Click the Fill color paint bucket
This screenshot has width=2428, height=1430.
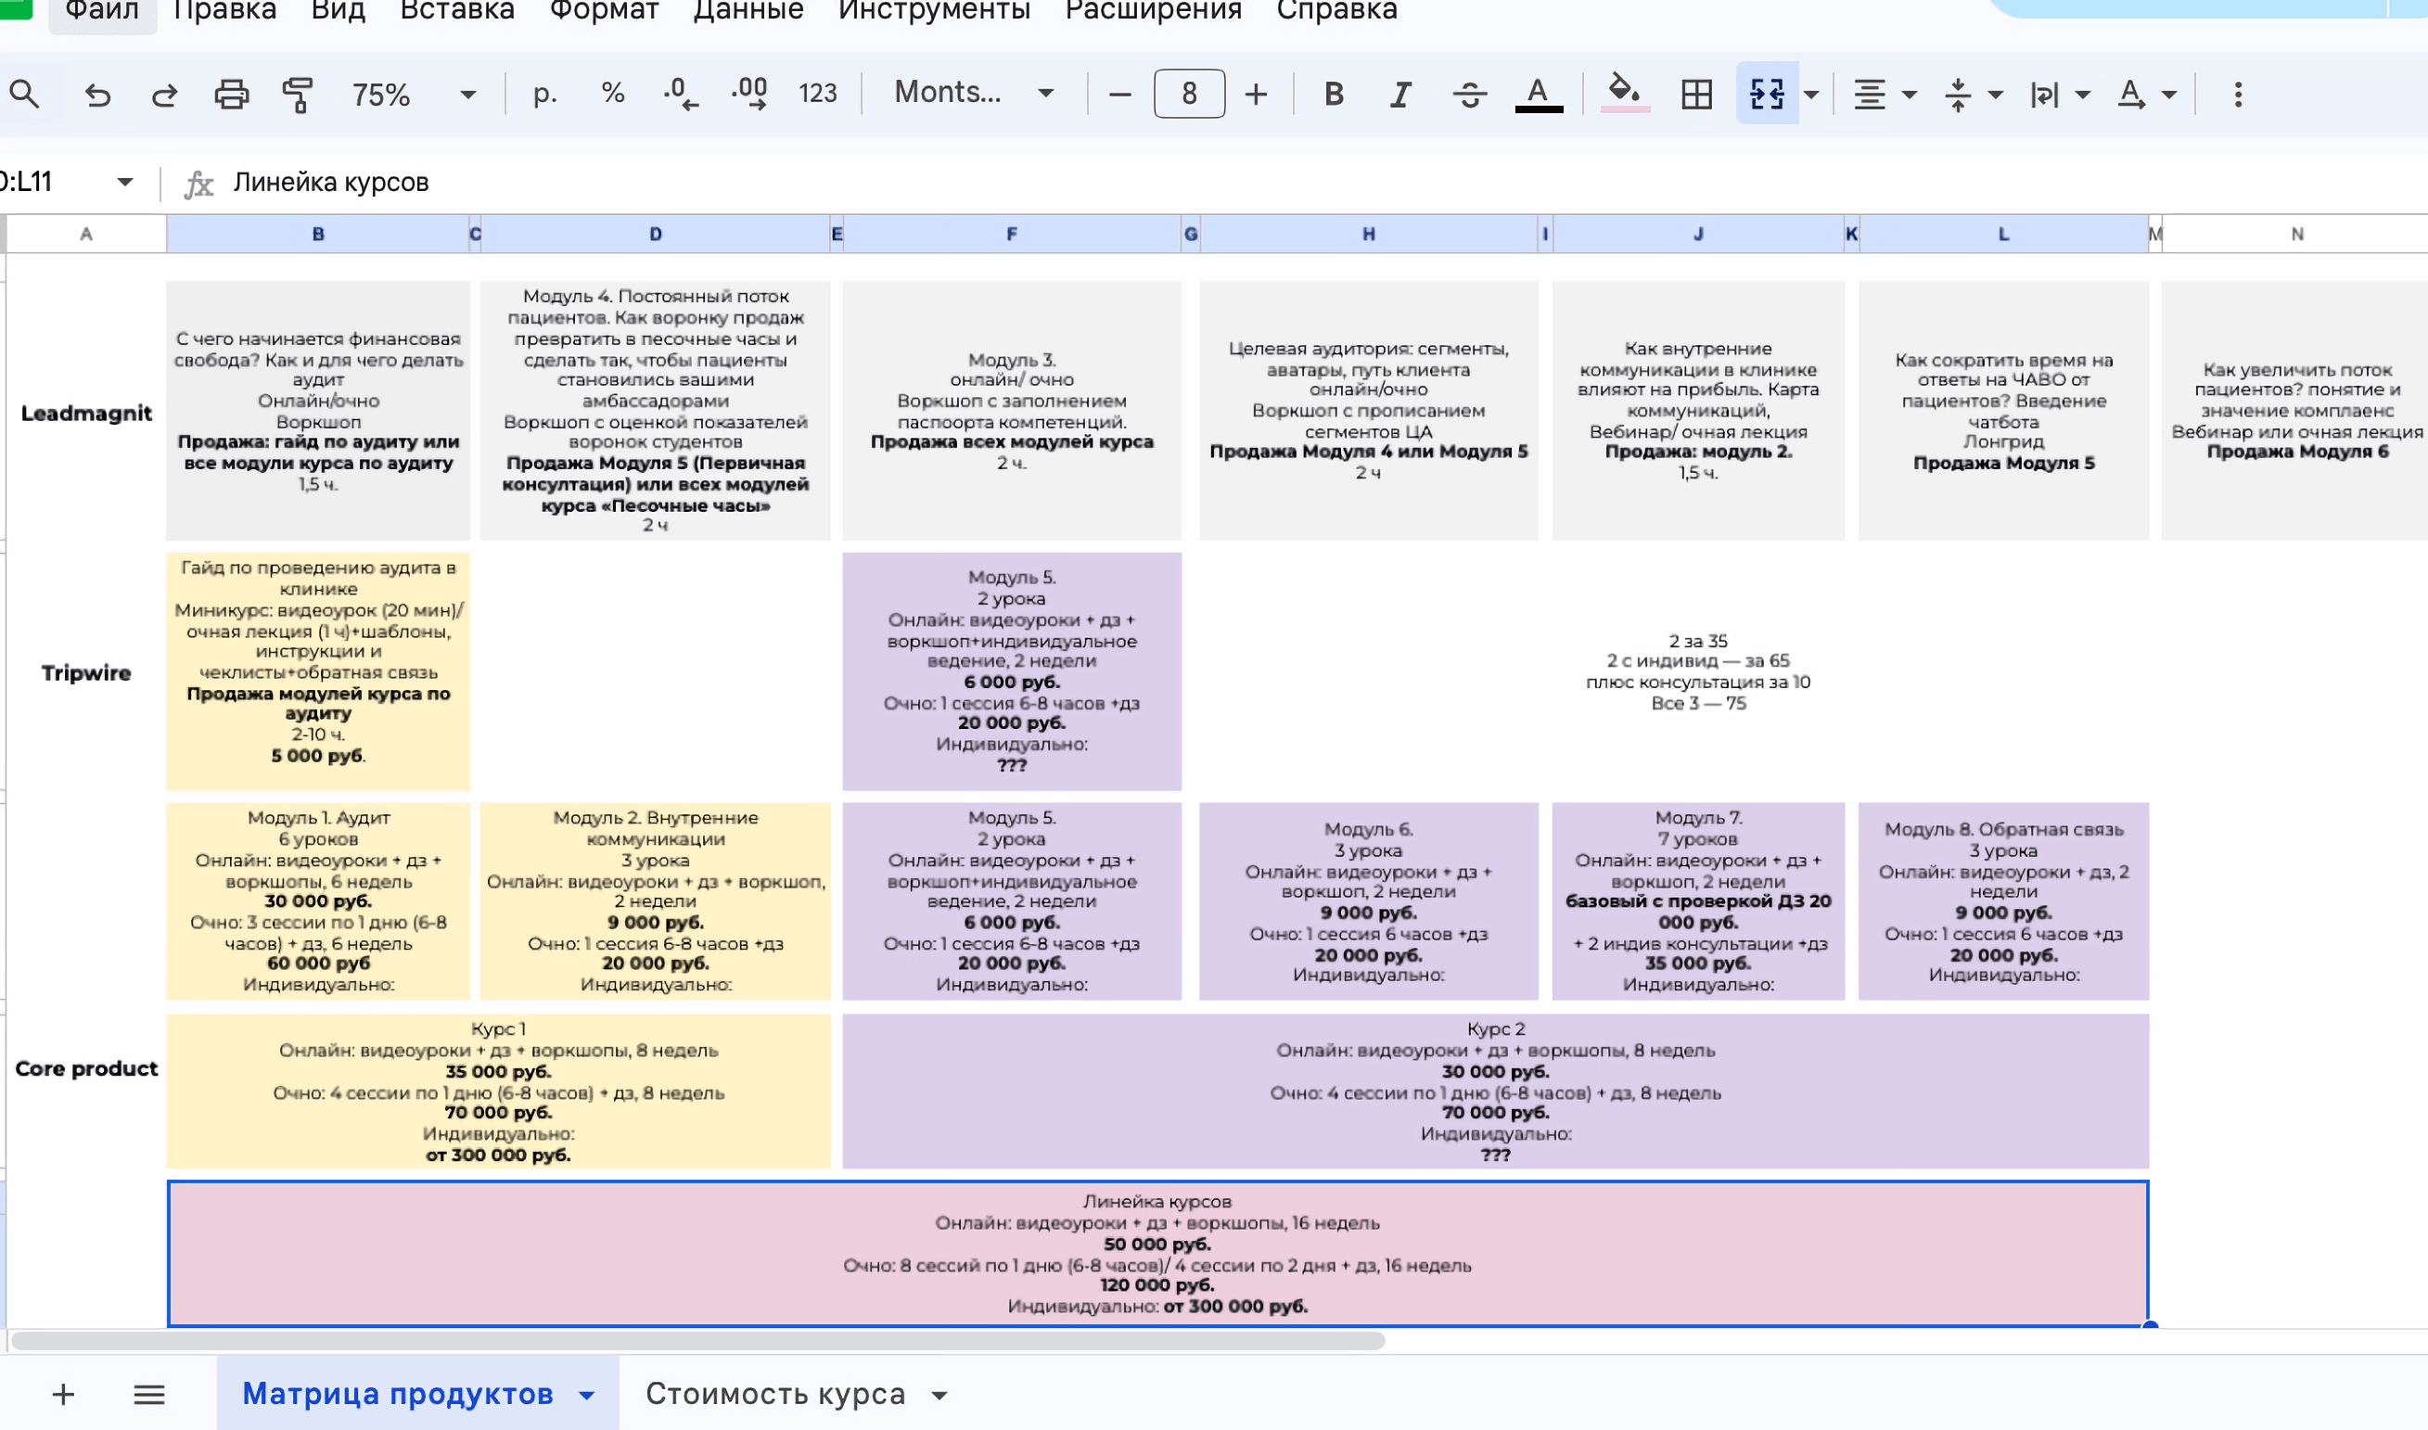[x=1625, y=93]
